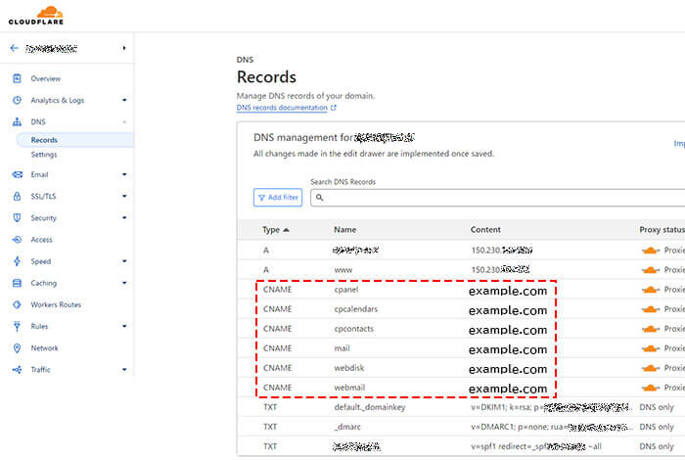Sort by the Name column header
Screen dimensions: 685x460
345,230
